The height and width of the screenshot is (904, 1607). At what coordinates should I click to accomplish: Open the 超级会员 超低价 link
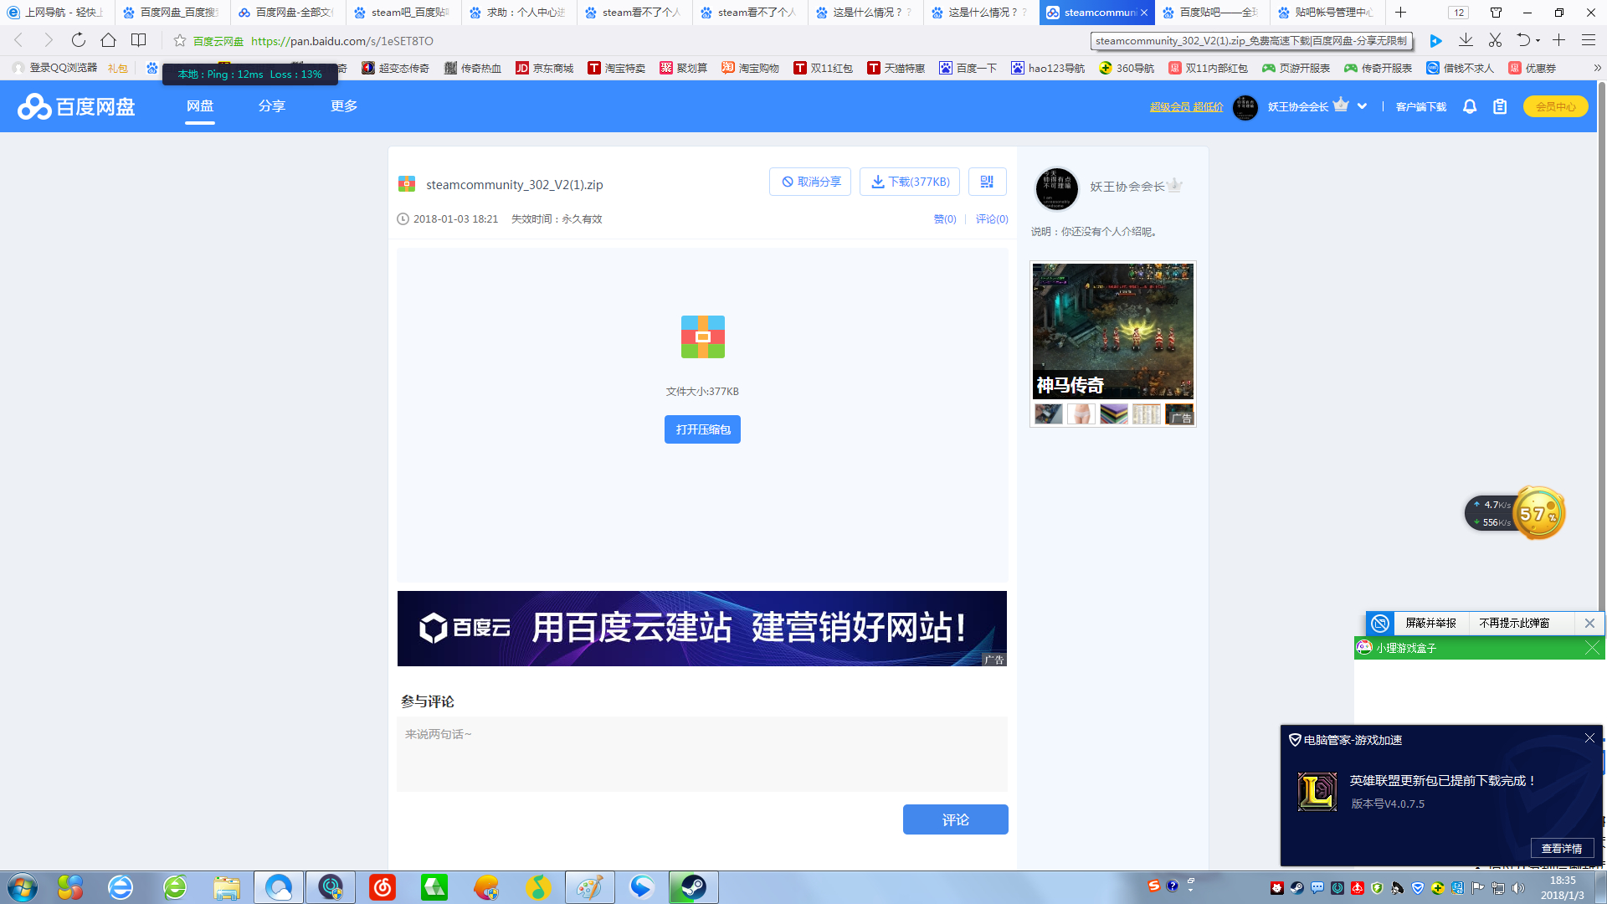point(1186,106)
